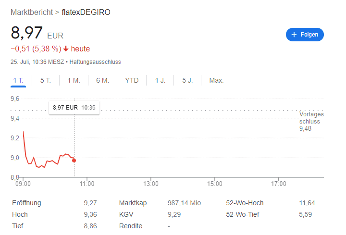This screenshot has width=346, height=235.
Task: Click the 8,97 EUR 10:36 chart tooltip
Action: (x=74, y=108)
